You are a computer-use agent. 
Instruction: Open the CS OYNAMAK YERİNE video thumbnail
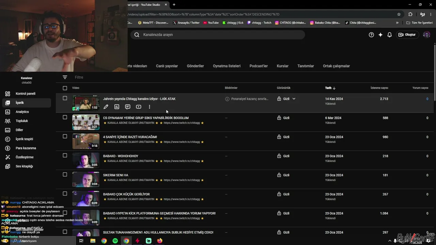click(86, 122)
